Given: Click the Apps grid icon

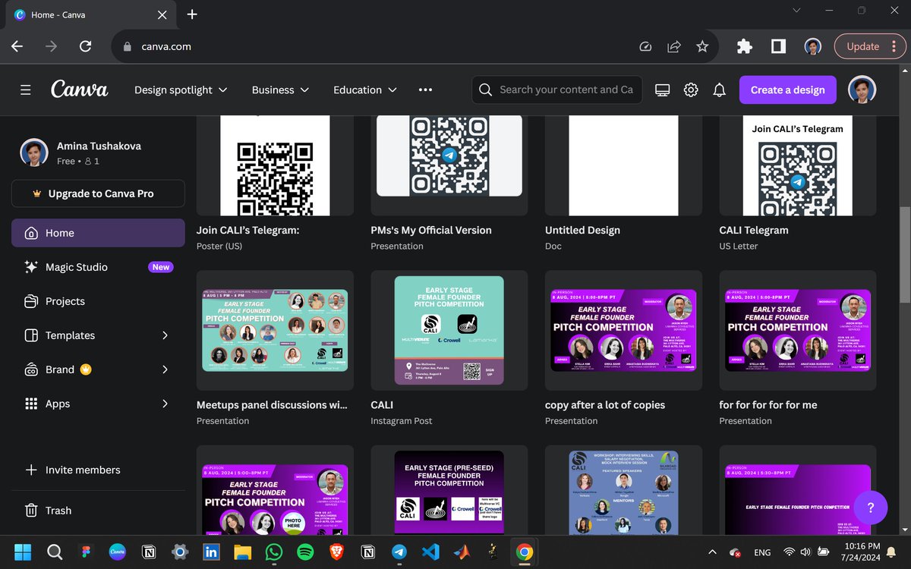Looking at the screenshot, I should [31, 404].
